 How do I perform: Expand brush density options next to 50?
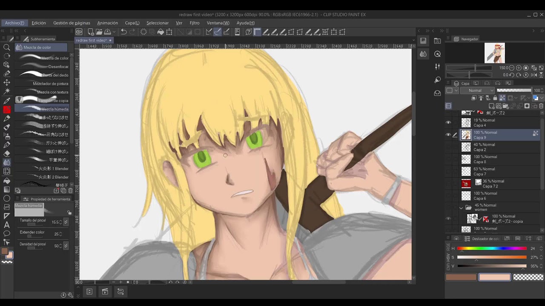click(x=66, y=246)
